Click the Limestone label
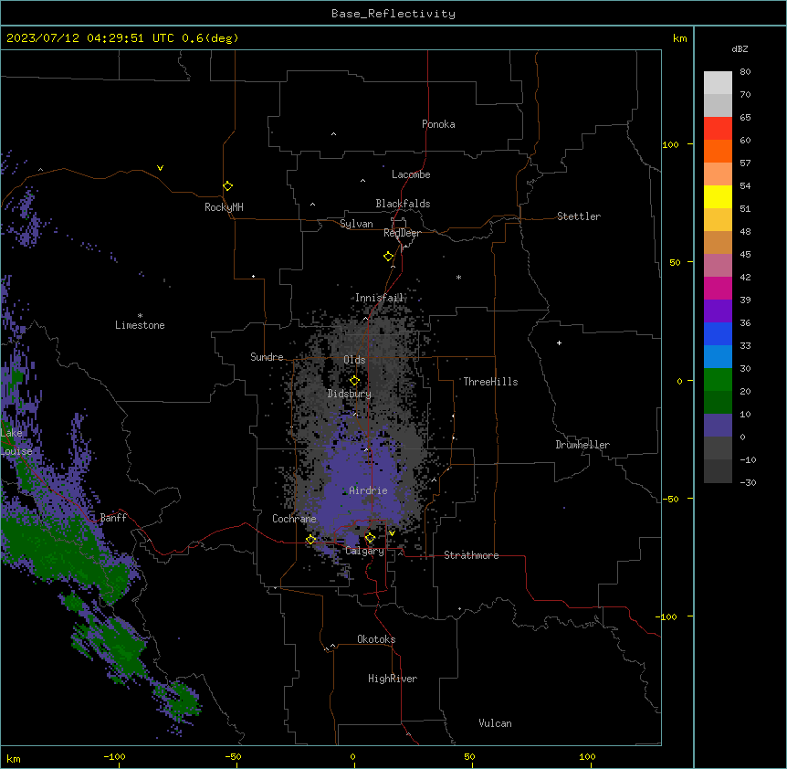 [x=140, y=325]
